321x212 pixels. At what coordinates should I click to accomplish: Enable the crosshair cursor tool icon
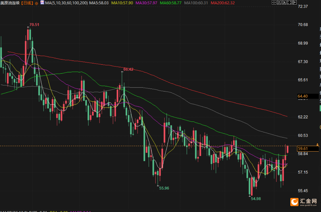274,2
